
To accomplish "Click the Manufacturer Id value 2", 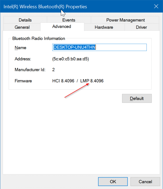I will coord(53,70).
